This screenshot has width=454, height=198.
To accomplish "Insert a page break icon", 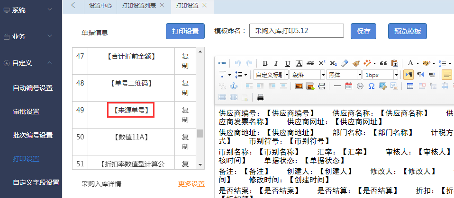I will (321, 86).
